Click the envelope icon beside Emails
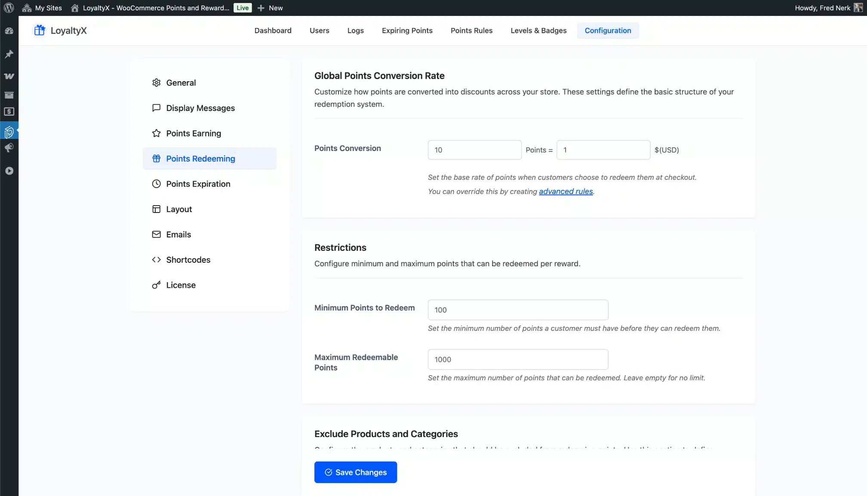 click(x=157, y=234)
